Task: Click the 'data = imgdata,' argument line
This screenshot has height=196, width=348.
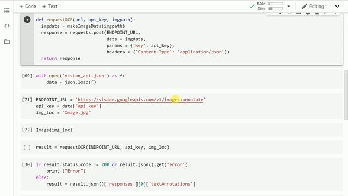Action: 126,39
